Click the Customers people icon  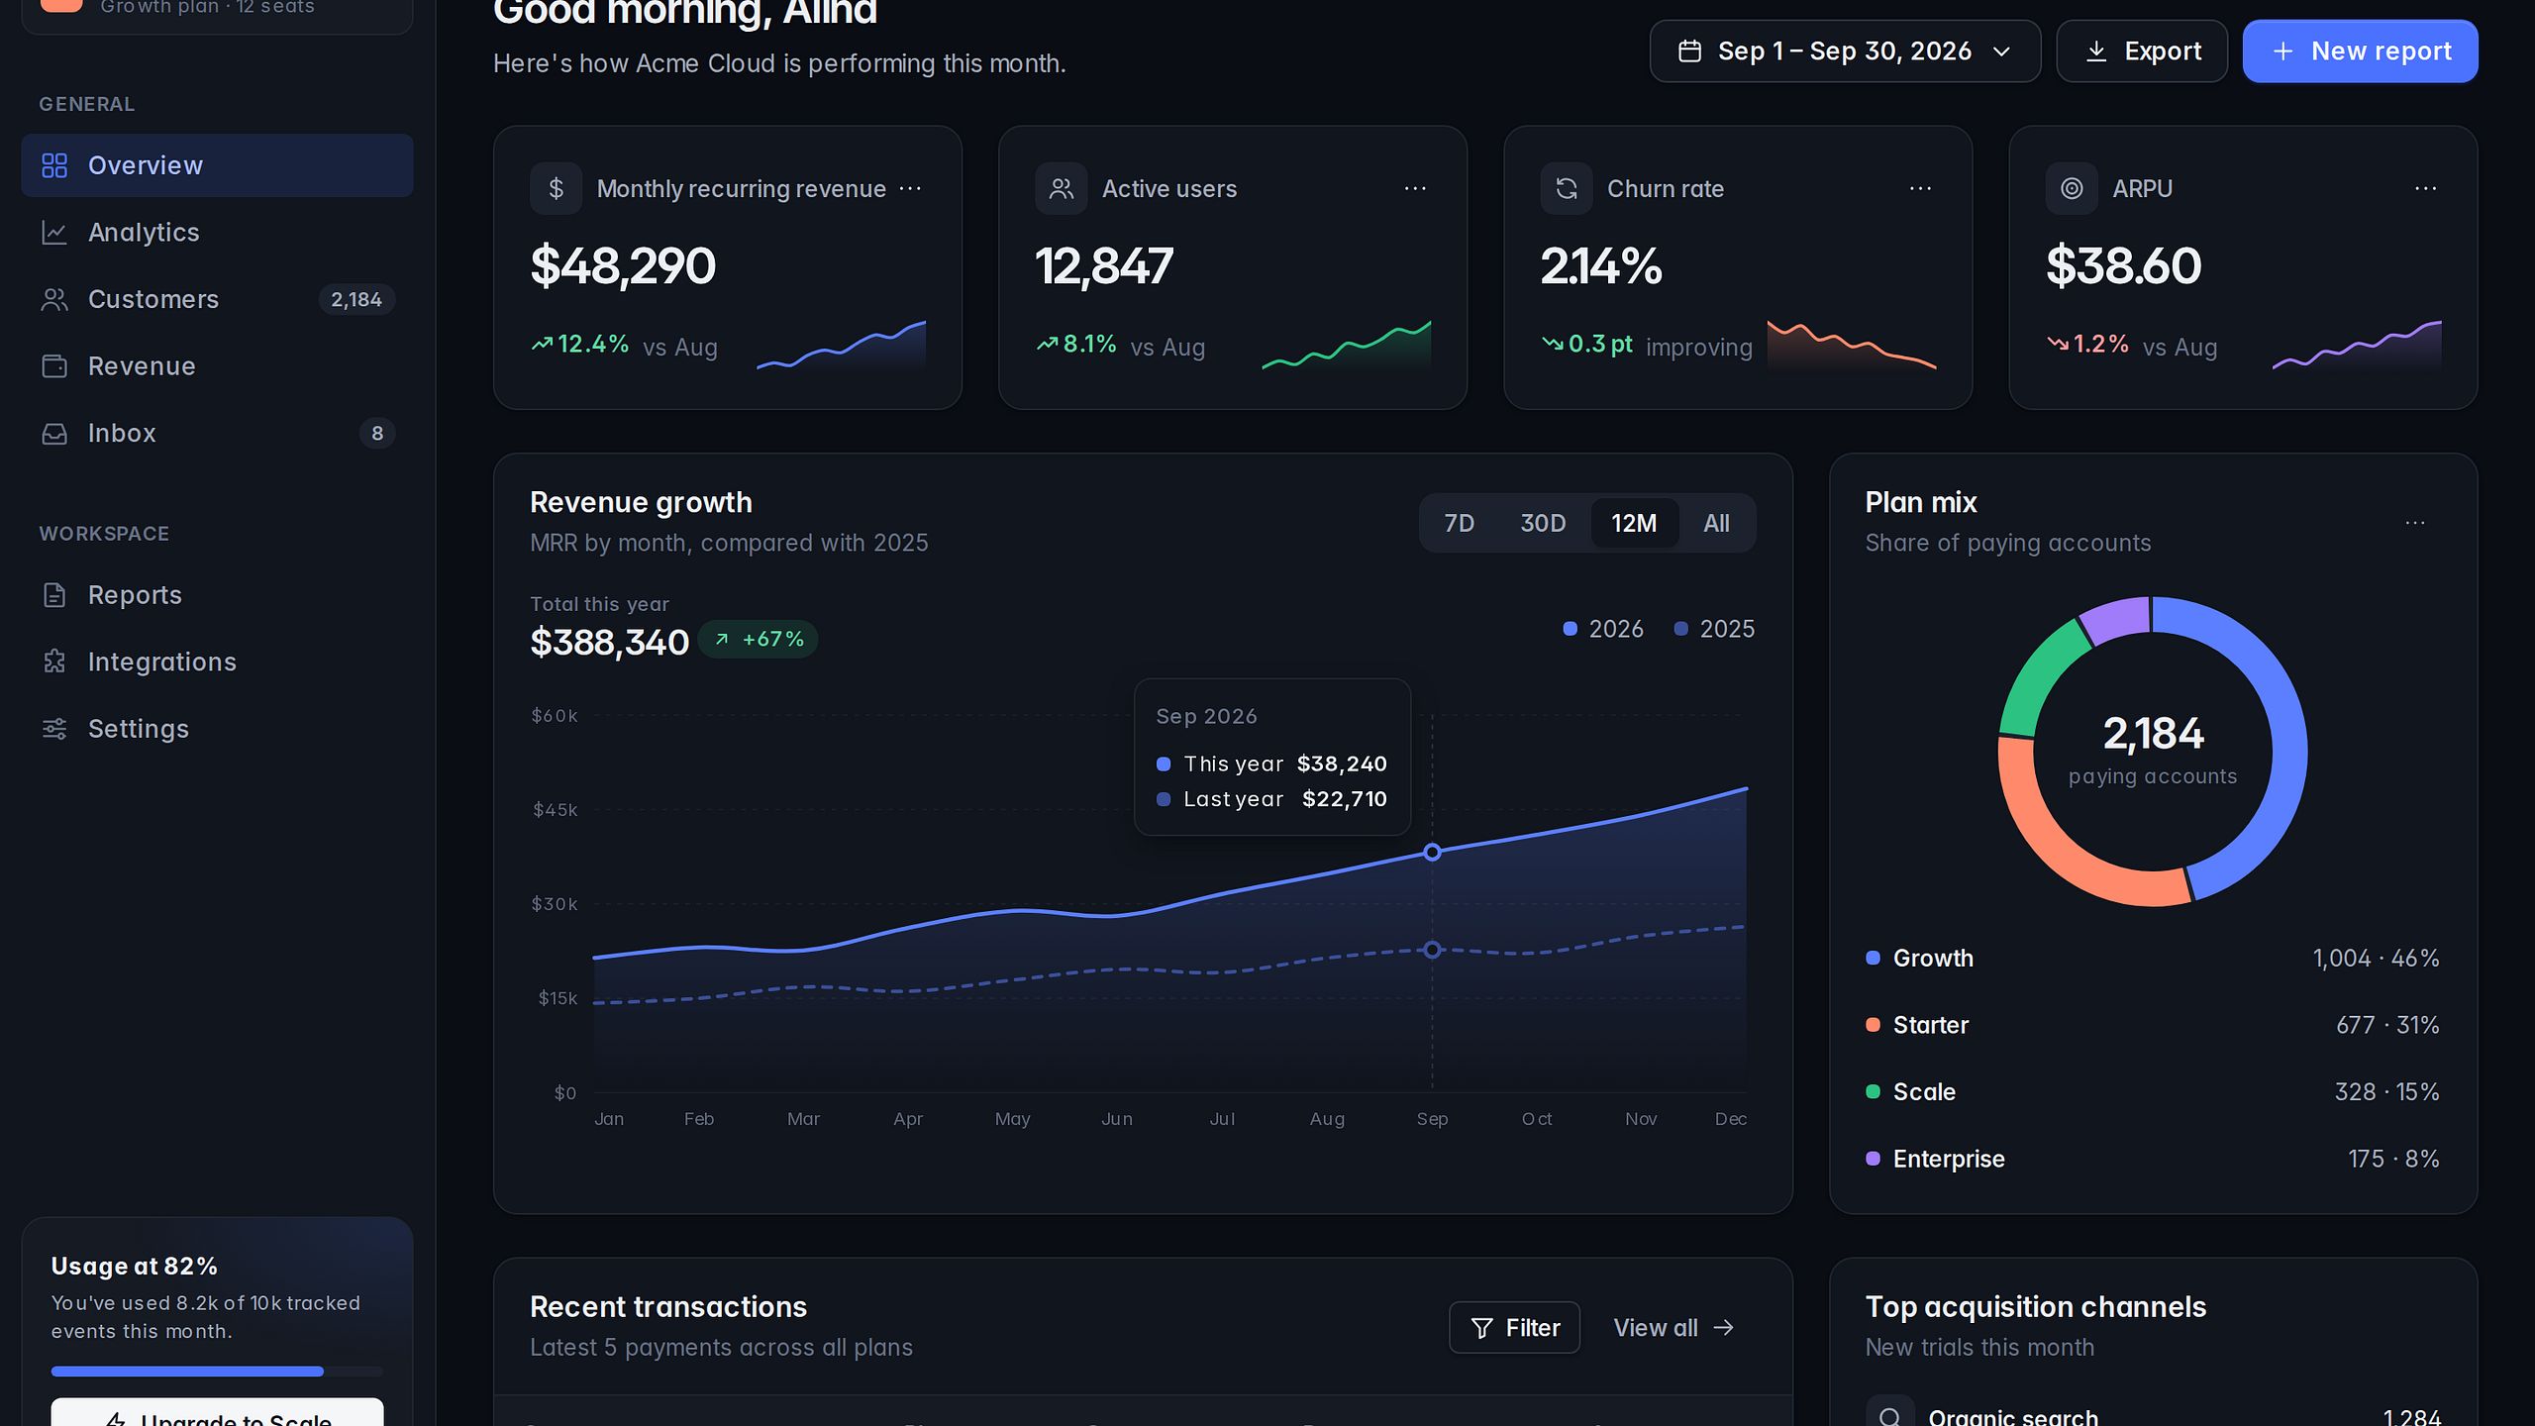pyautogui.click(x=54, y=299)
